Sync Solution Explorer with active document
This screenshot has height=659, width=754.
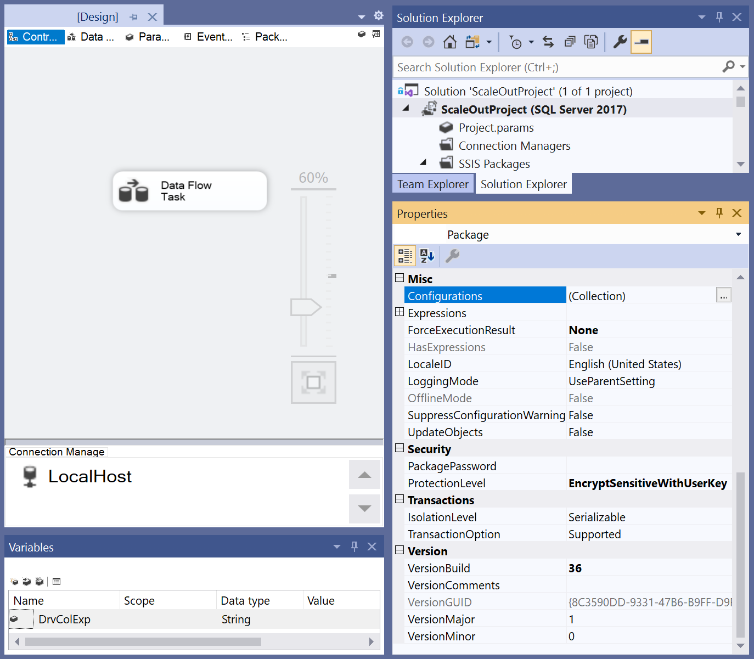click(548, 42)
